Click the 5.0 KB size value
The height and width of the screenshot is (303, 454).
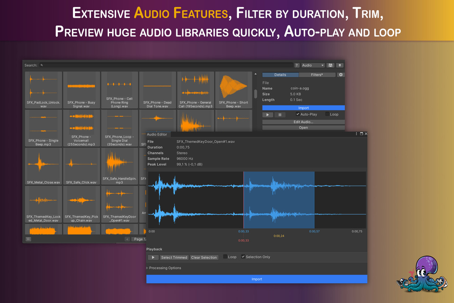[295, 94]
